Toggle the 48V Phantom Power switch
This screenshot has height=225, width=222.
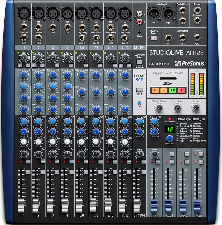tap(154, 38)
